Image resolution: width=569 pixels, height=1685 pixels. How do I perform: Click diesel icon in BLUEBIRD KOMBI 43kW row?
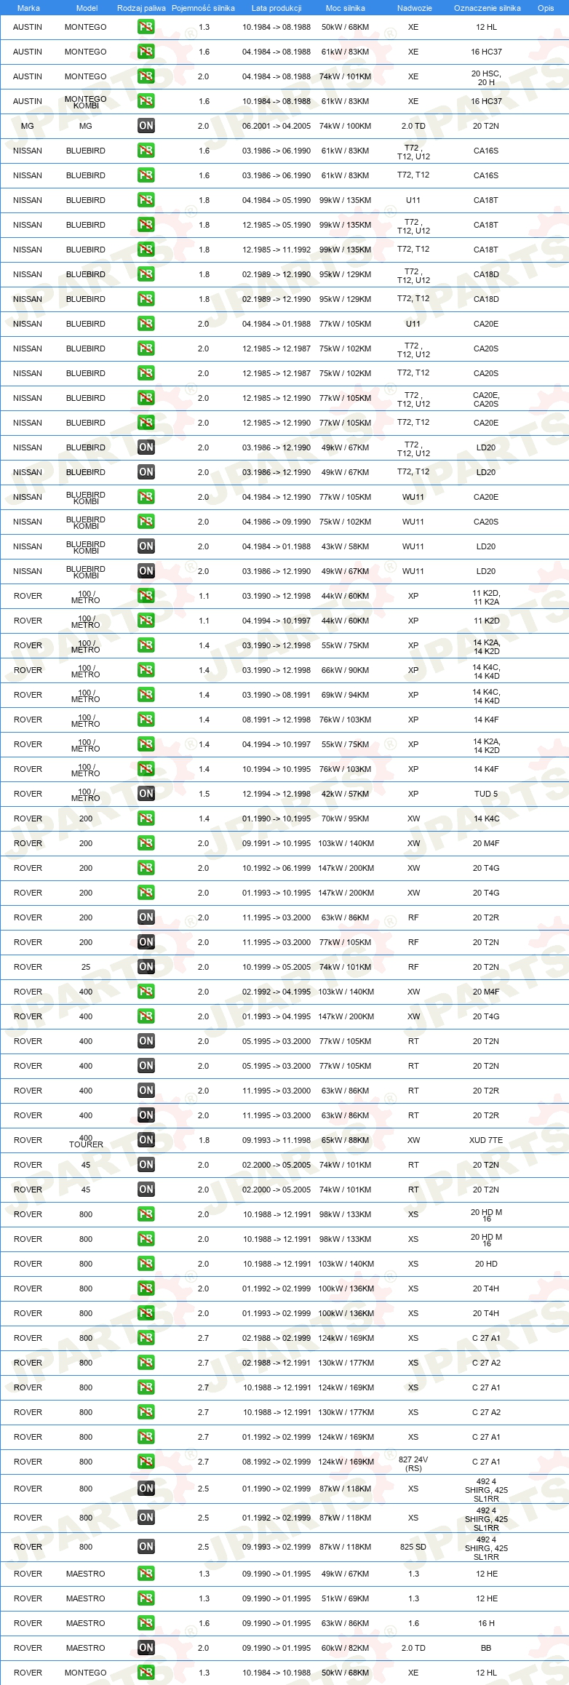point(146,546)
